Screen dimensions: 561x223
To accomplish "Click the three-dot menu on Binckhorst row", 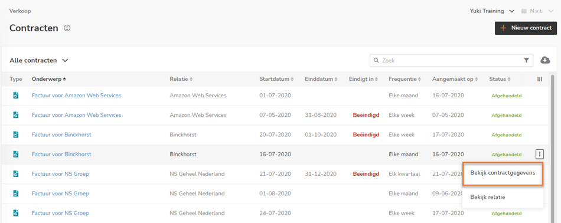I will (x=540, y=155).
